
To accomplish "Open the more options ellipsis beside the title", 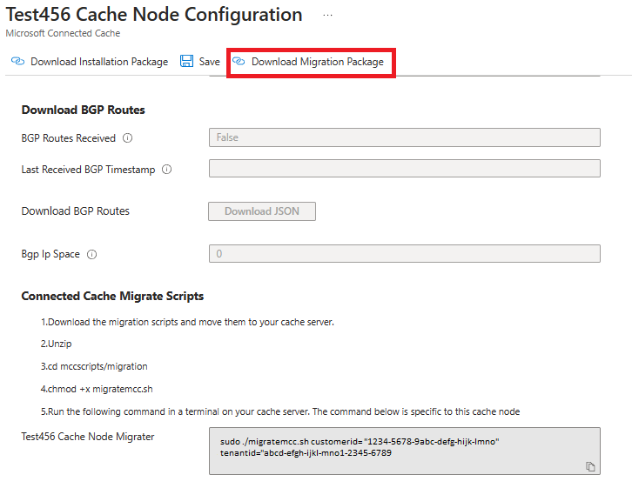I will (328, 16).
